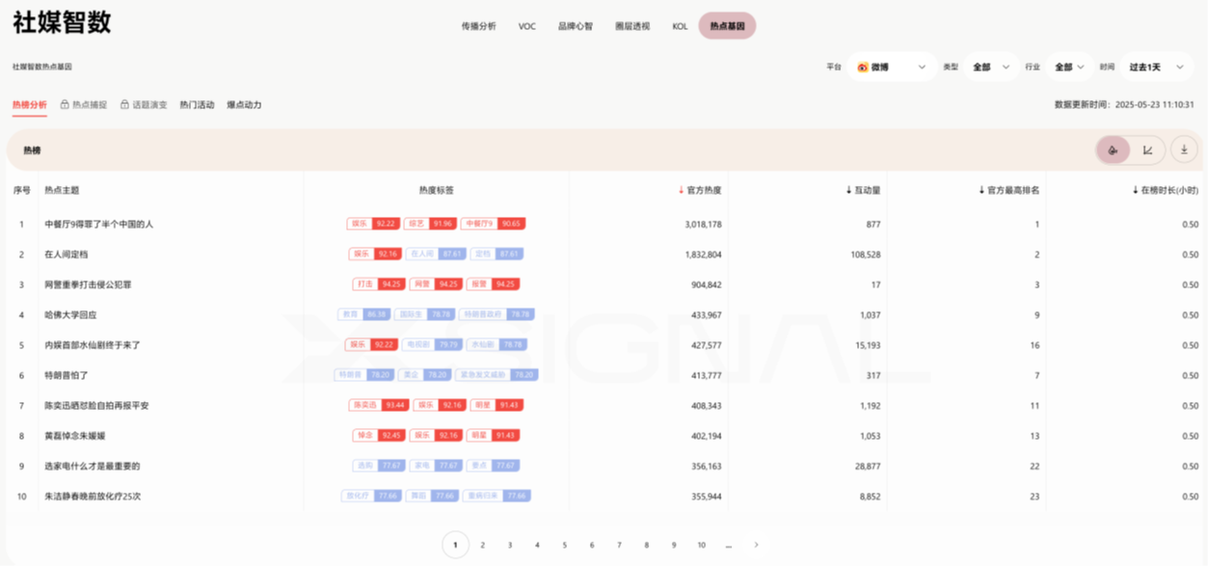The image size is (1208, 566).
Task: Click the lock icon beside 话题演变
Action: [124, 104]
